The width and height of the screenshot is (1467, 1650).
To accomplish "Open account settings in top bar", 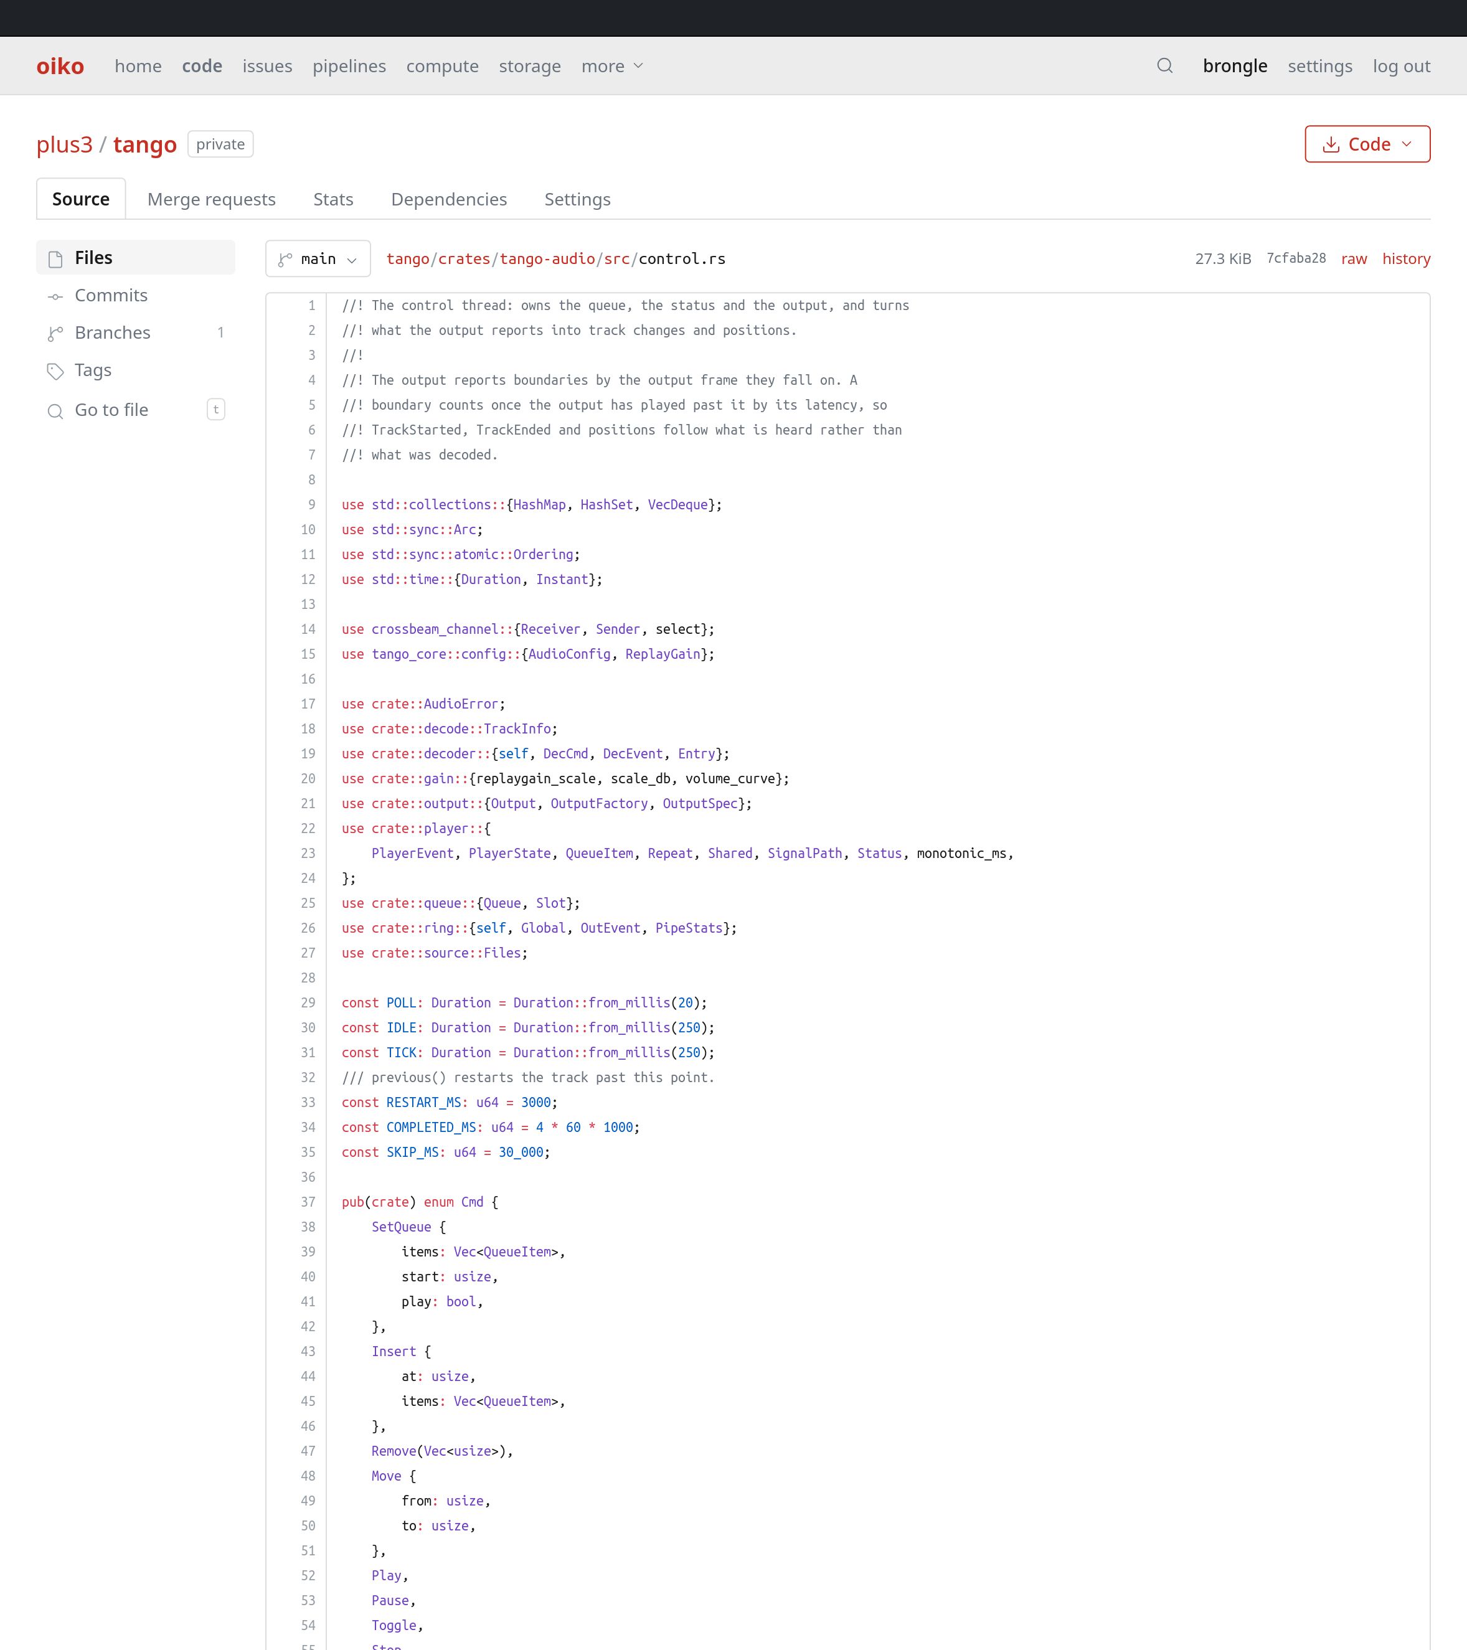I will click(x=1319, y=66).
